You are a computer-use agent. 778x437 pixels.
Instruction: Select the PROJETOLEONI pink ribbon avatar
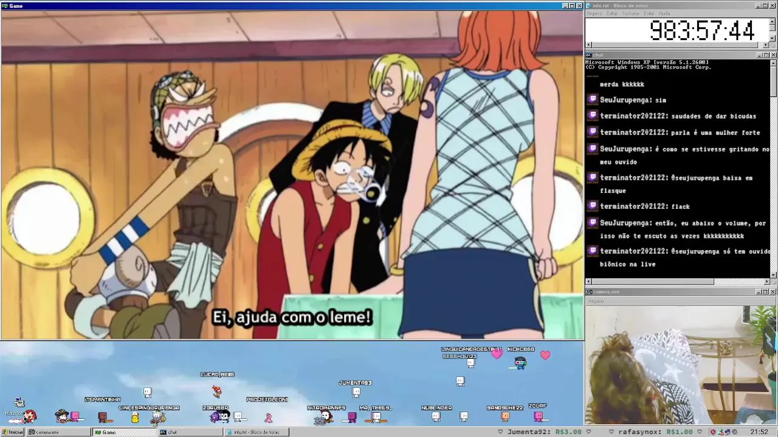pos(268,418)
